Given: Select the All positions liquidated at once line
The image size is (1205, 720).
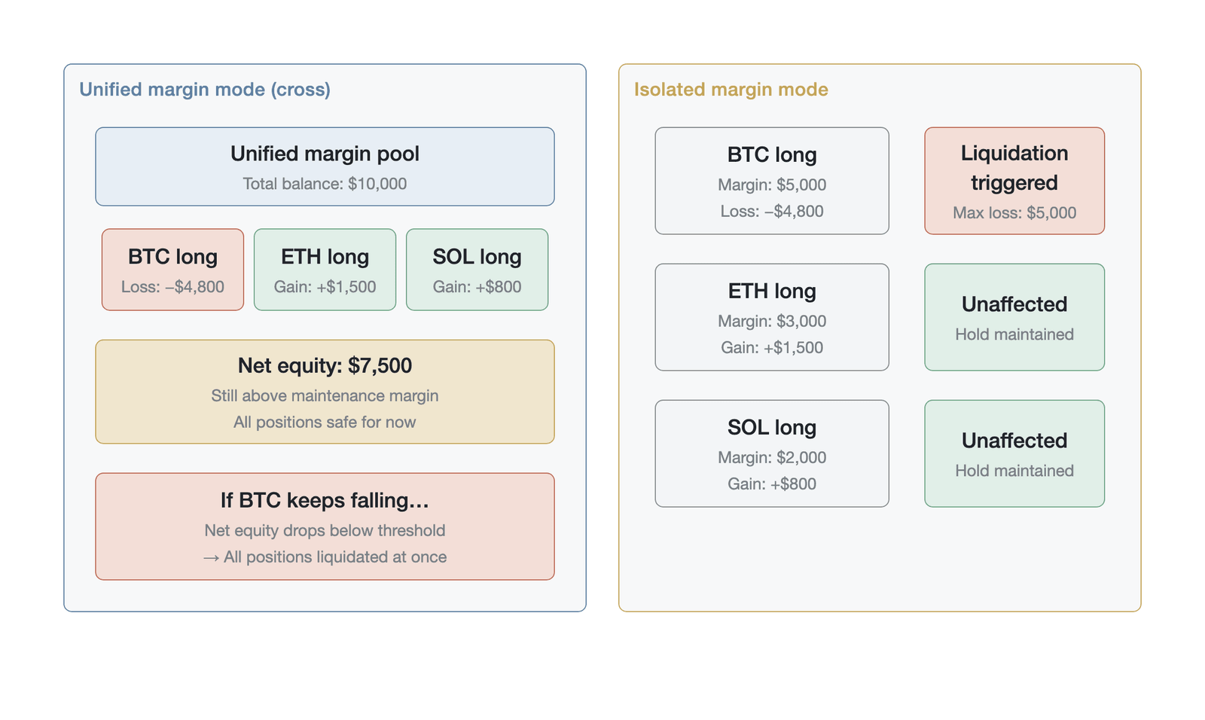Looking at the screenshot, I should pos(325,557).
